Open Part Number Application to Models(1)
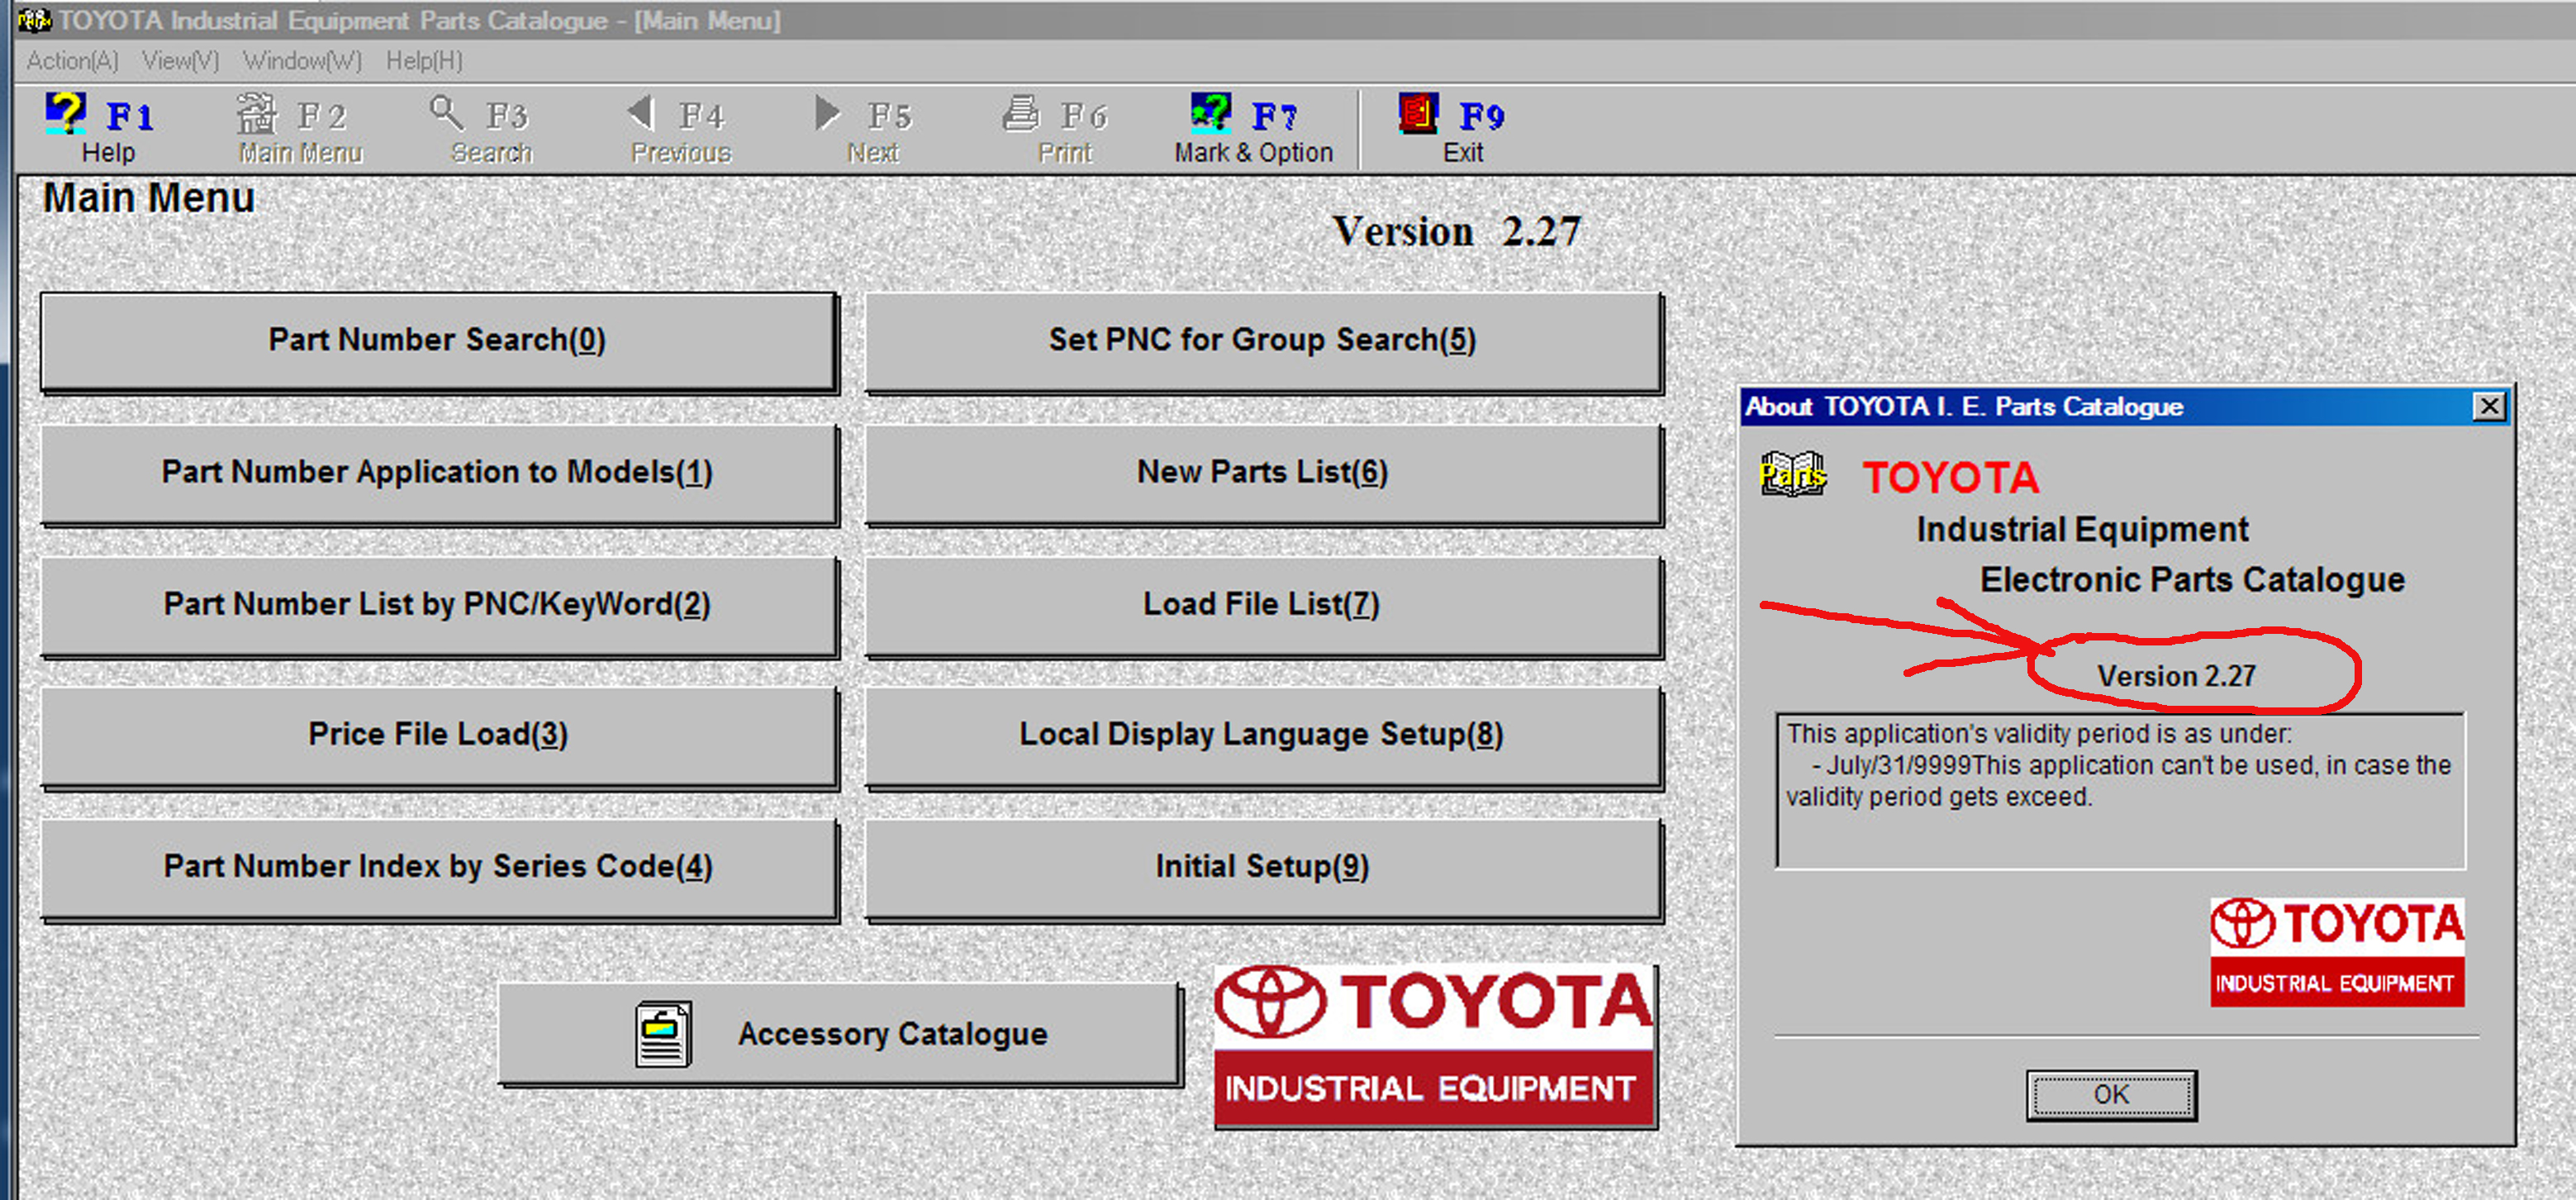 tap(437, 472)
